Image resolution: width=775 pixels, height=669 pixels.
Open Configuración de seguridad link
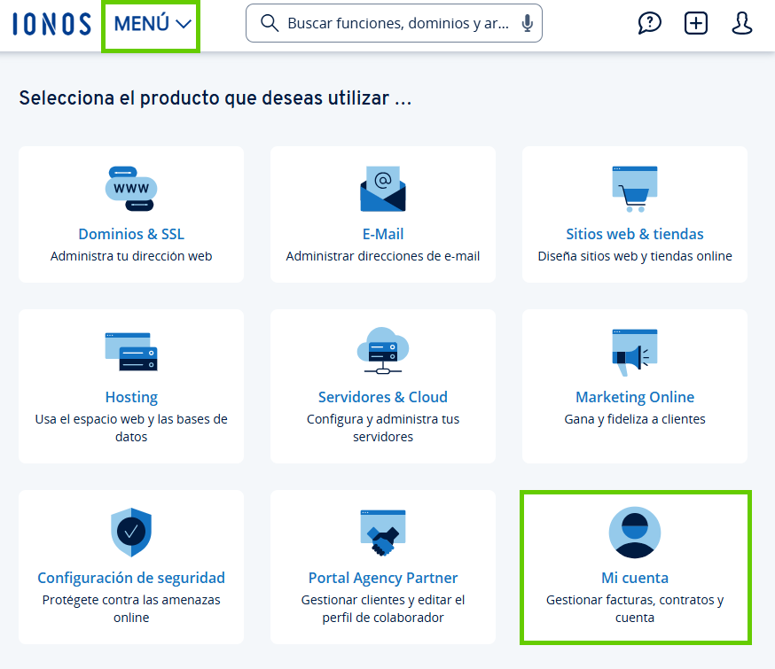pos(131,578)
